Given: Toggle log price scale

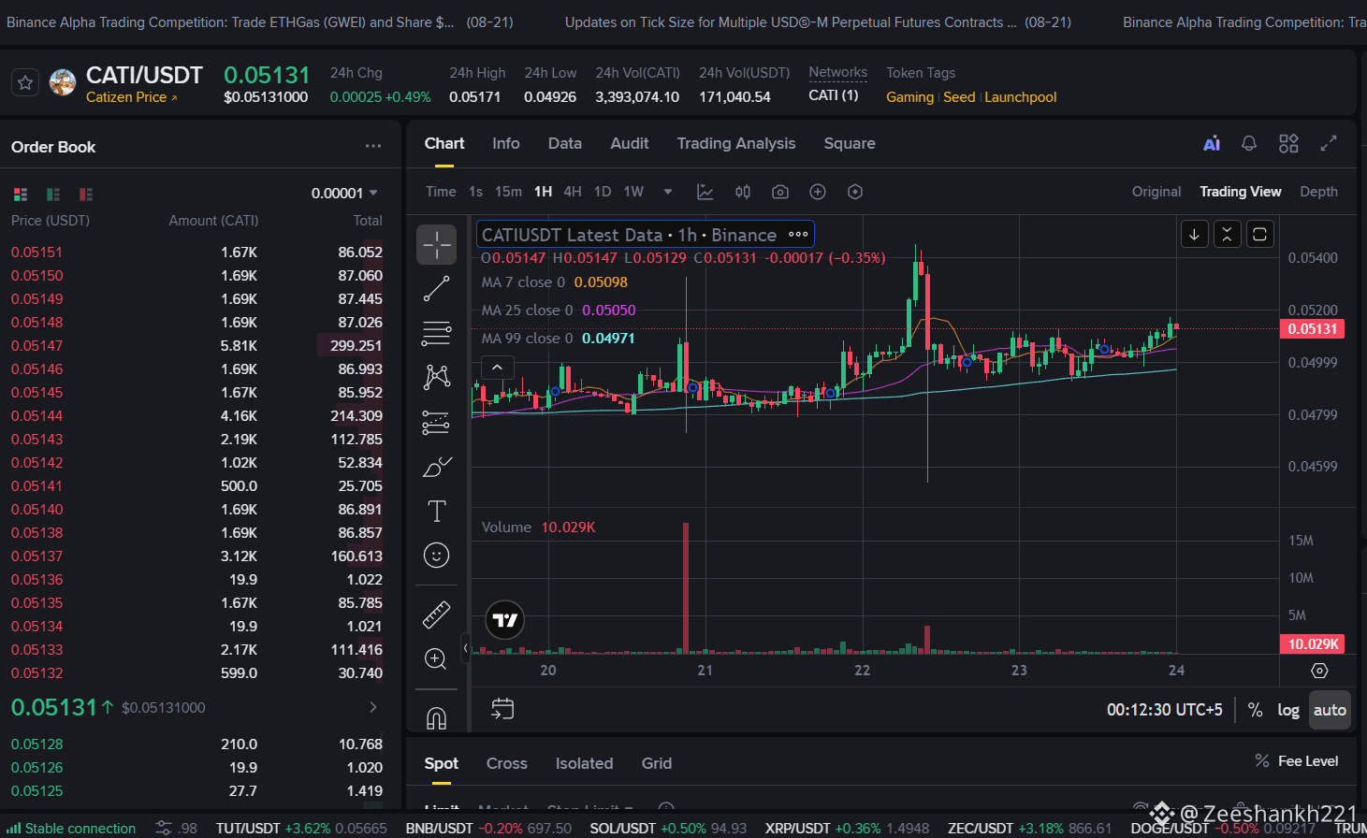Looking at the screenshot, I should (x=1288, y=710).
